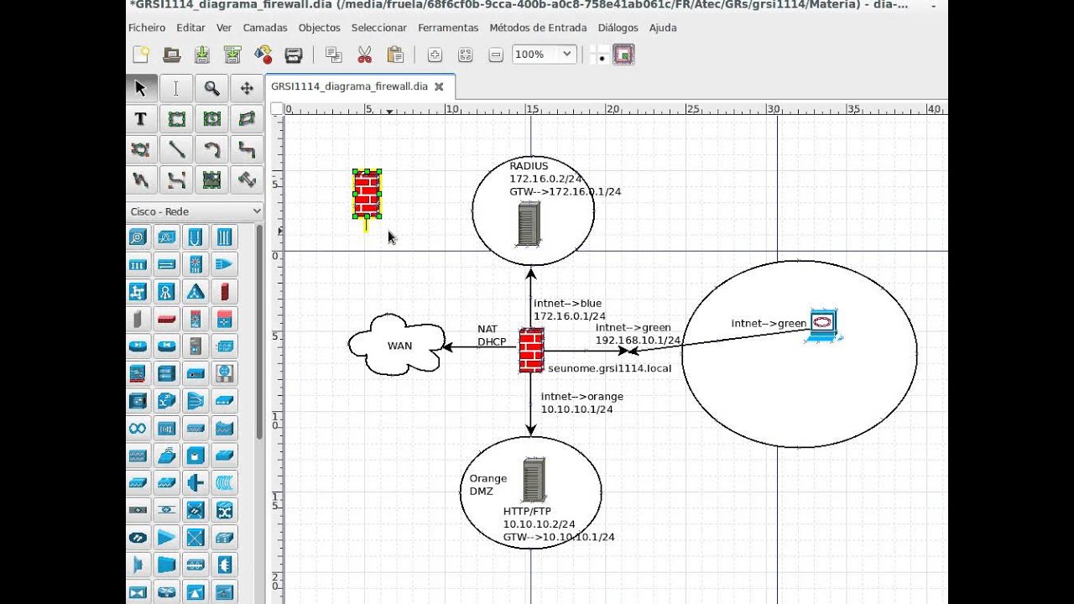Paste from clipboard via toolbar
Viewport: 1074px width, 604px height.
[x=395, y=55]
